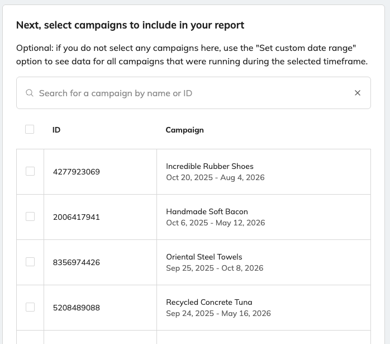Click the ID column header
Viewport: 390px width, 344px height.
56,130
